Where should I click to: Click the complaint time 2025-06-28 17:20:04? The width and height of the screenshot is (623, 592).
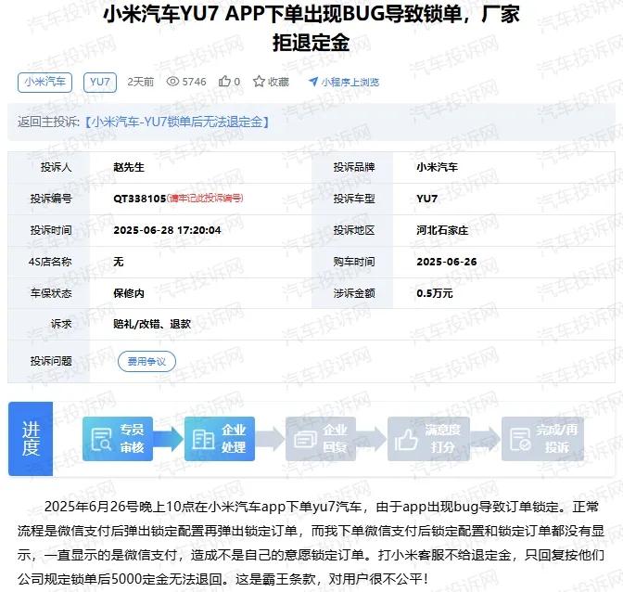click(167, 230)
